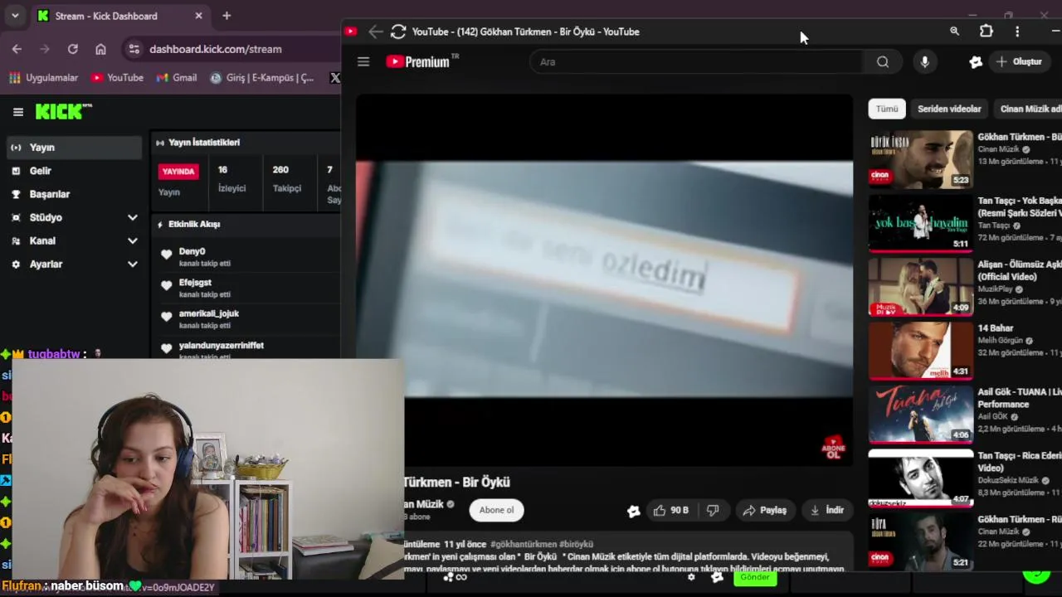Open the X bookmark icon
The image size is (1062, 597).
coord(334,78)
